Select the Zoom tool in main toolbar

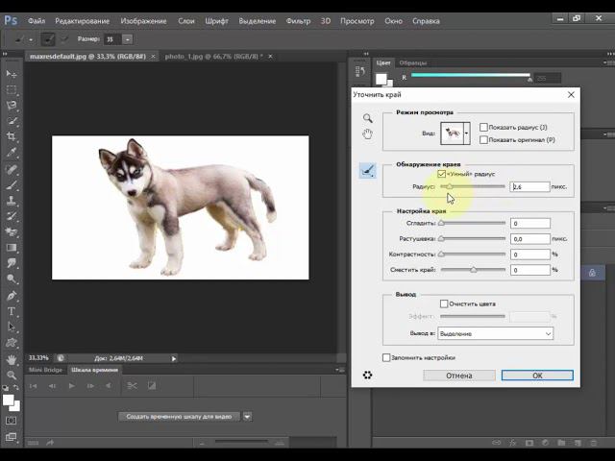point(12,375)
